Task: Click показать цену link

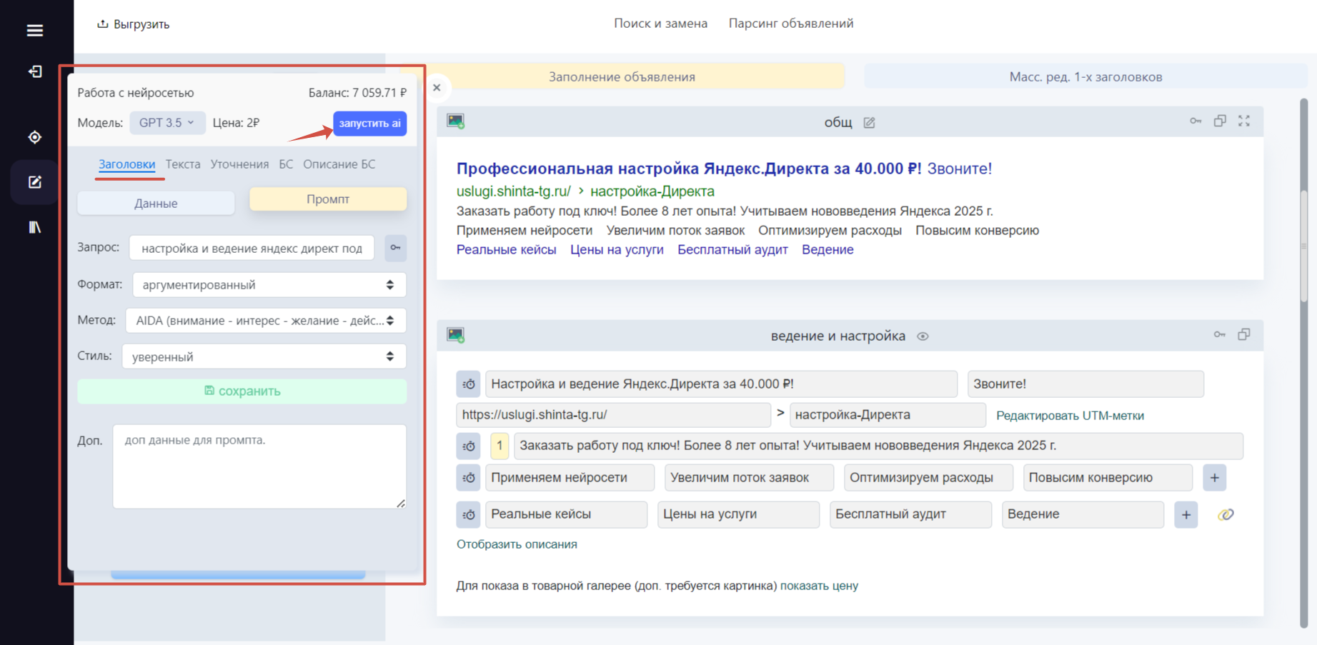Action: point(819,586)
